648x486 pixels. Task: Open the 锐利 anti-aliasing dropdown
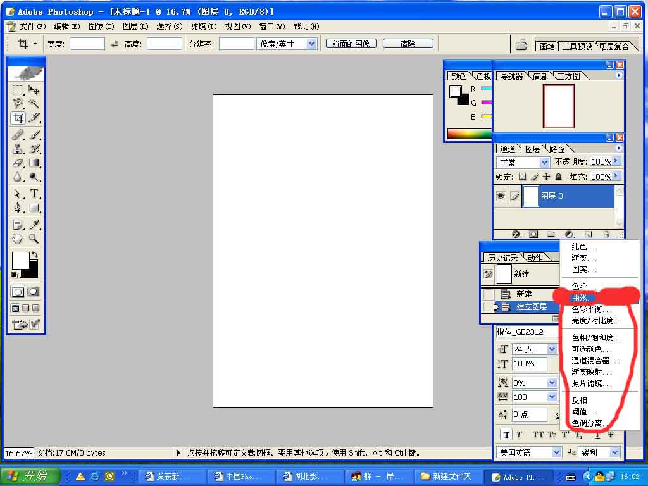(x=614, y=452)
